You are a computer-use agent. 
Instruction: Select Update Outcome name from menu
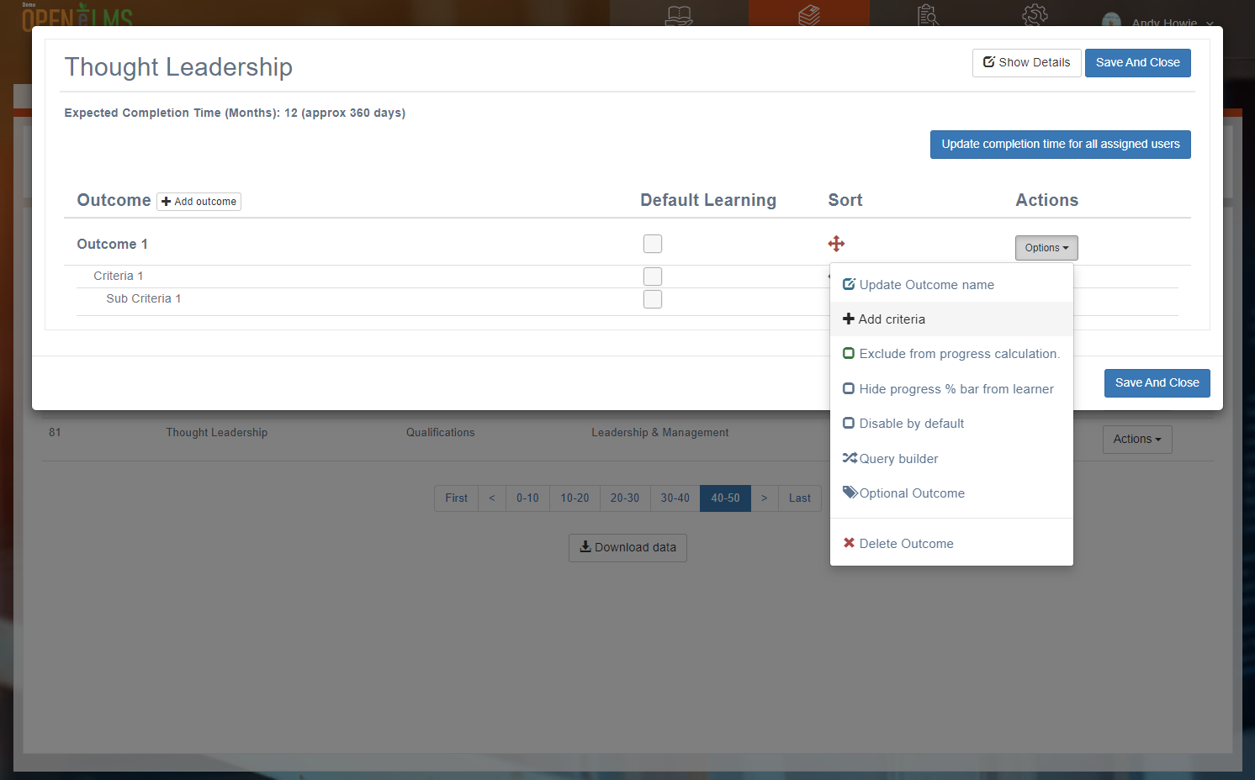tap(951, 285)
